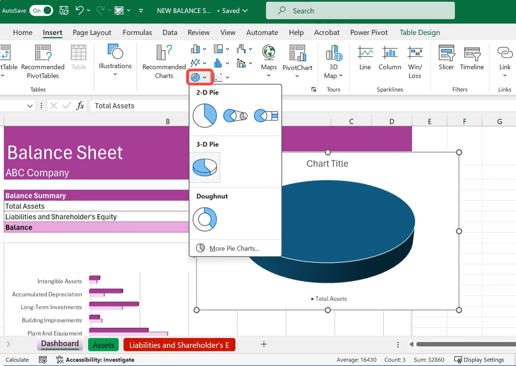Click the horizontal scrollbar at the bottom

pyautogui.click(x=466, y=344)
